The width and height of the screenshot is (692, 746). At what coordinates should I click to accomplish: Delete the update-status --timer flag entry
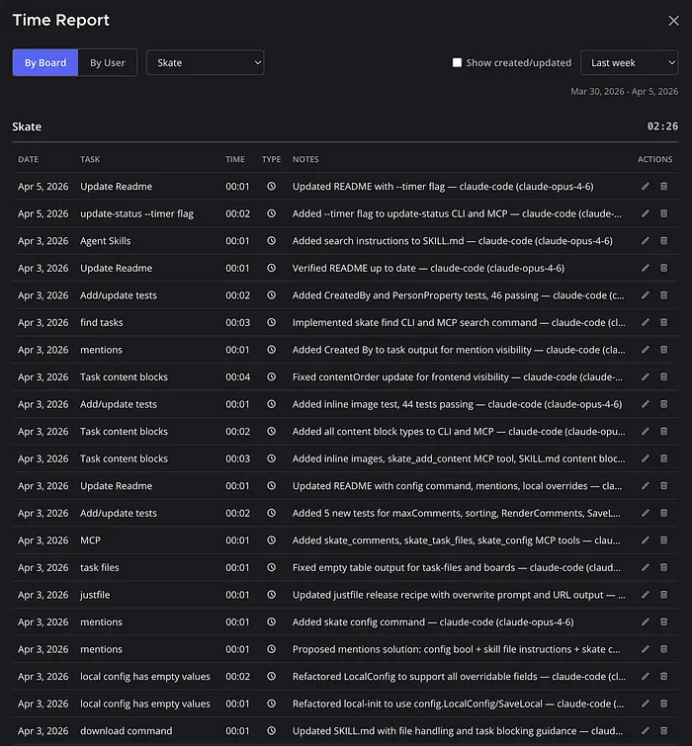pos(663,213)
